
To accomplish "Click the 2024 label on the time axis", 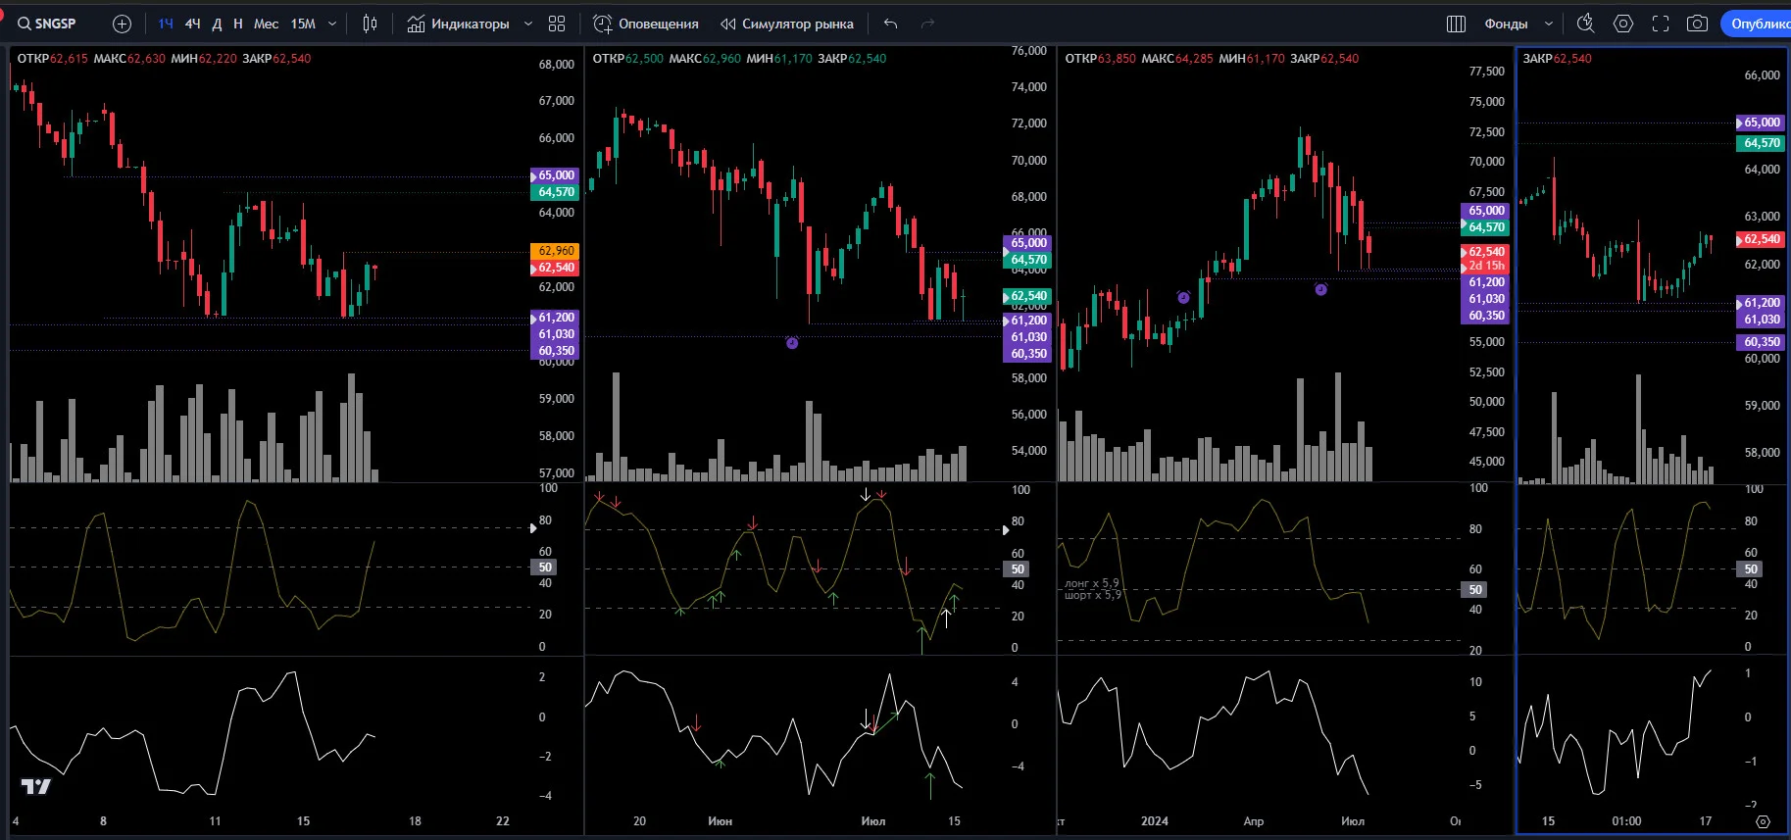I will [x=1155, y=821].
